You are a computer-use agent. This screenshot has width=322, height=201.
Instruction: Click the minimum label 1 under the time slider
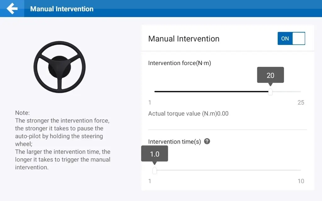(x=150, y=181)
